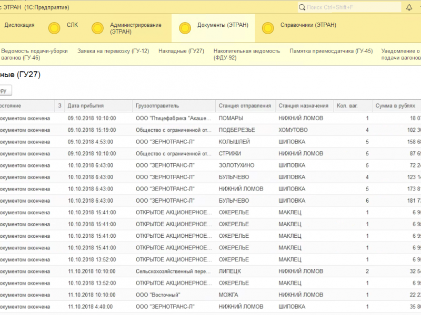421x315 pixels.
Task: Select departure station ПОМАРЫ
Action: click(230, 118)
